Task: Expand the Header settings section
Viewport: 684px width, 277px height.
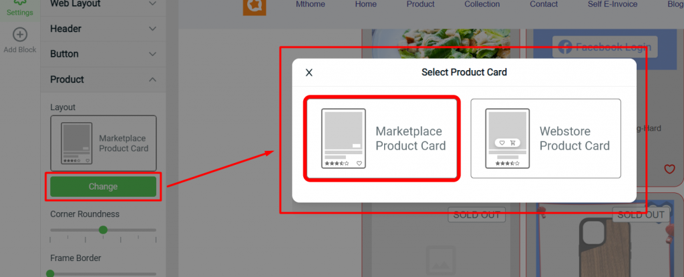Action: coord(103,29)
